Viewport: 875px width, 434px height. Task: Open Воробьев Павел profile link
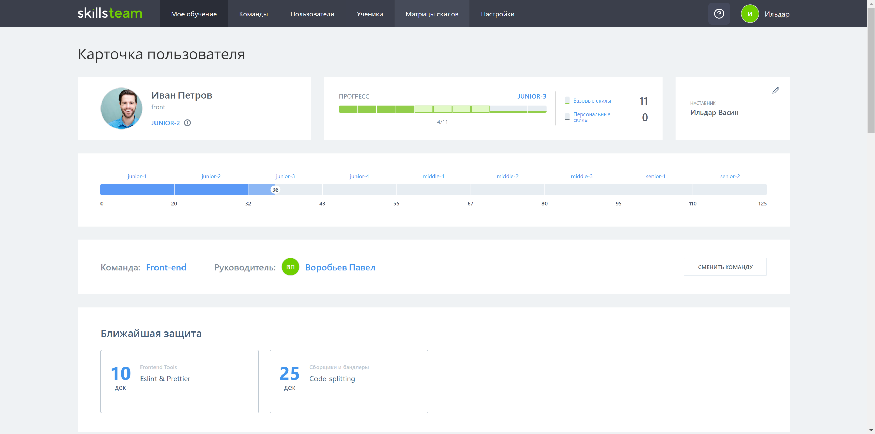click(340, 267)
